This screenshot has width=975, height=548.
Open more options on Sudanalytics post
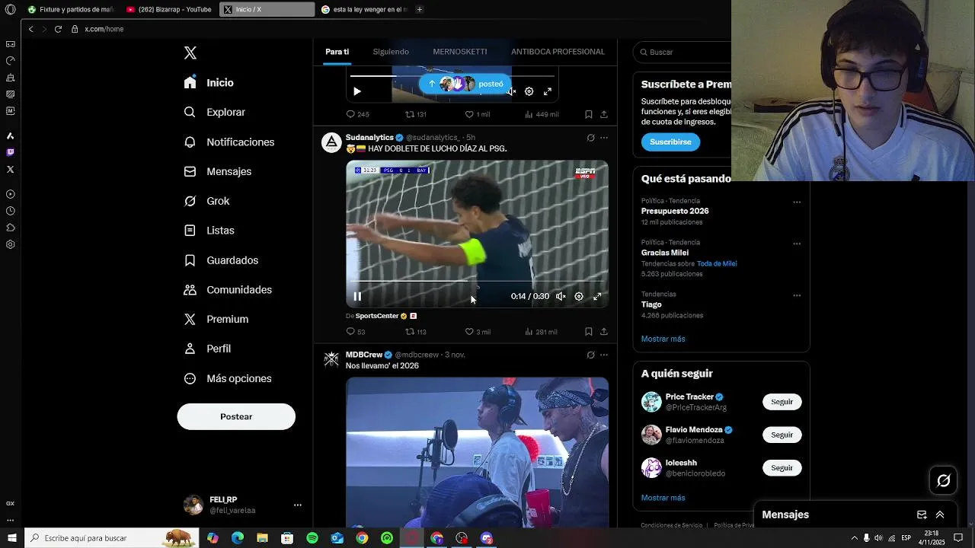click(x=604, y=138)
